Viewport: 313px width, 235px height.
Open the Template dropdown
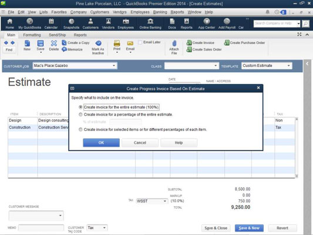coord(289,66)
